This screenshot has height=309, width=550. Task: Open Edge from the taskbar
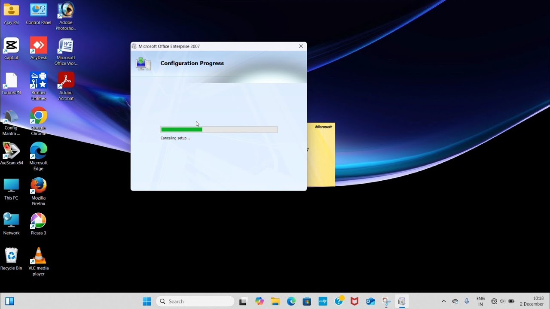pos(291,301)
